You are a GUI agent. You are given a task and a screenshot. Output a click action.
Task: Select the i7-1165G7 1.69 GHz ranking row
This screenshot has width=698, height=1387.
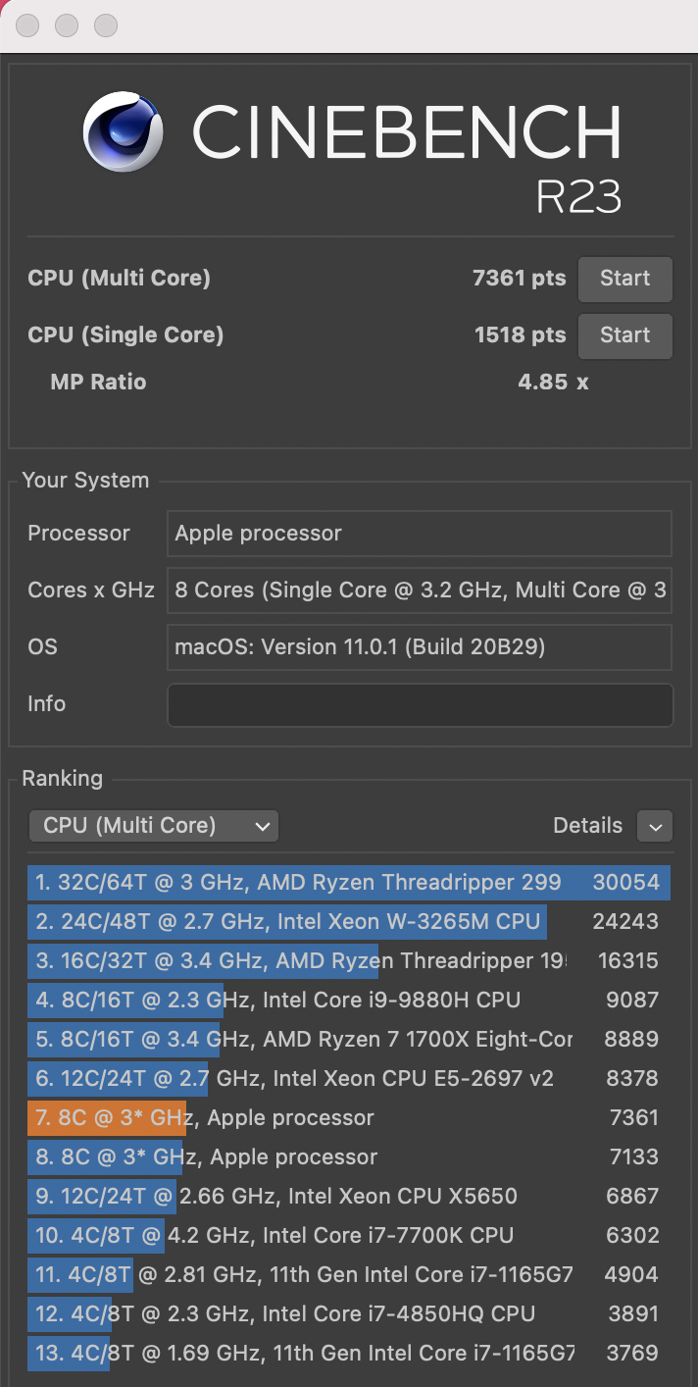pyautogui.click(x=349, y=1353)
